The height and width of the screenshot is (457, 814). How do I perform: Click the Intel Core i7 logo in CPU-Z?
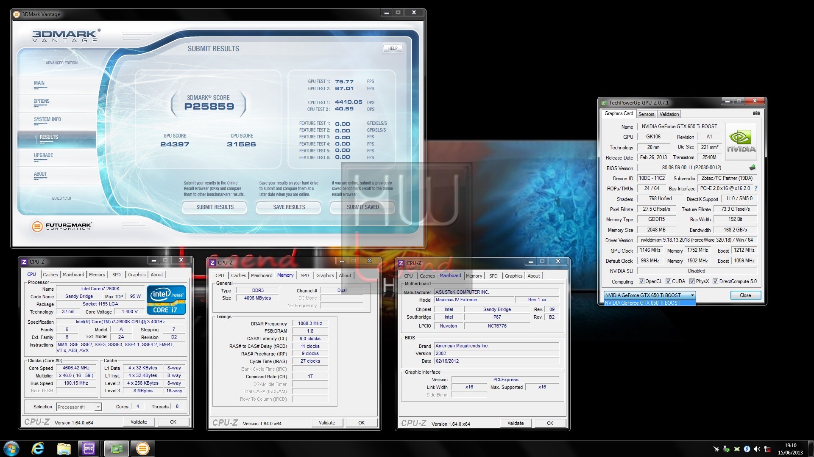coord(166,300)
